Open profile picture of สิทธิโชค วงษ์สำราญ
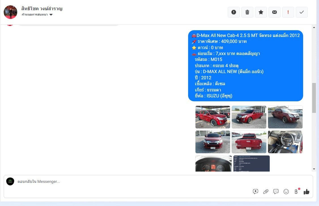This screenshot has height=206, width=319. [10, 12]
